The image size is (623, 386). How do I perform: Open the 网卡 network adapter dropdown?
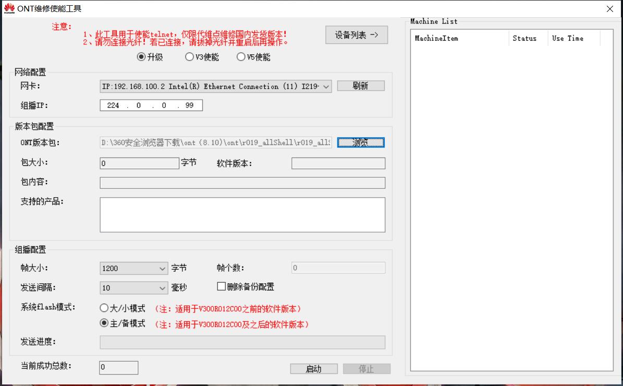326,86
